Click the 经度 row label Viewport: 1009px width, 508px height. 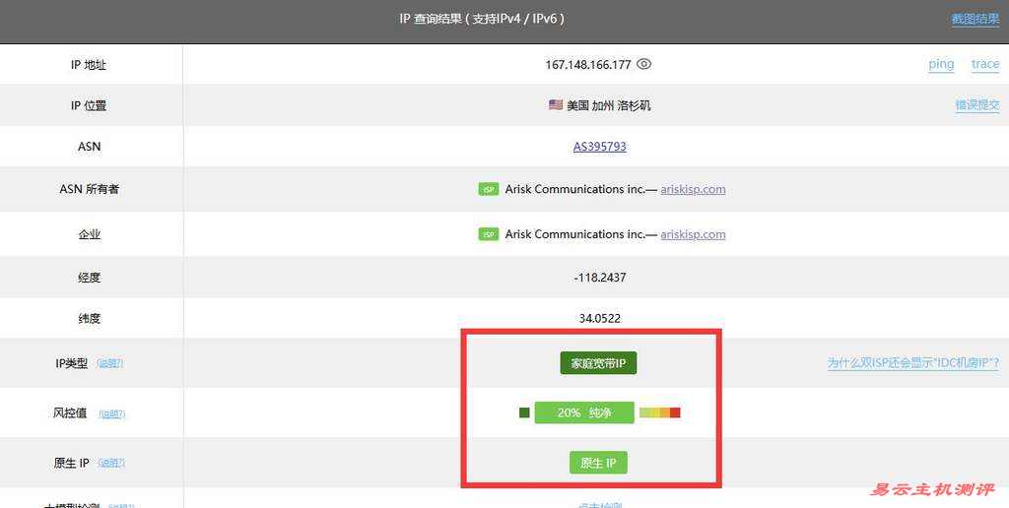[x=90, y=278]
